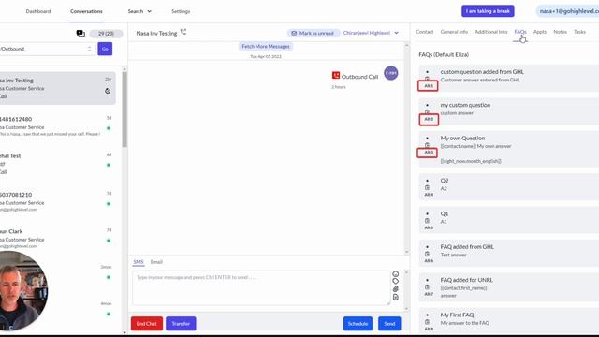This screenshot has width=599, height=337.
Task: Switch the composer to Email
Action: click(156, 262)
